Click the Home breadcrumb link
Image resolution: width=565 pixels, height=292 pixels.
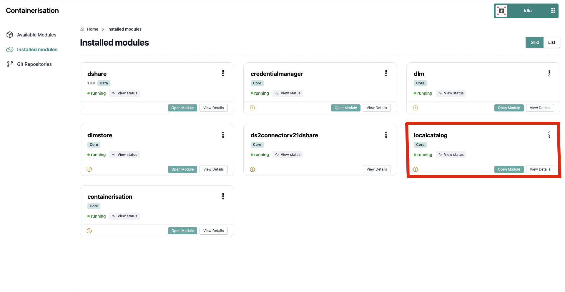coord(92,29)
